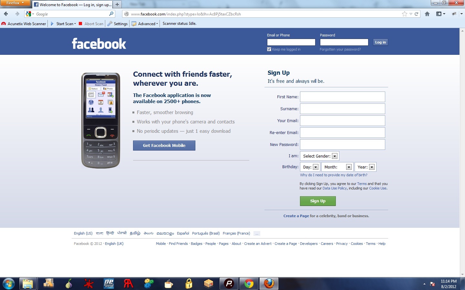
Task: Click the Acunetix Web Scanner logo icon
Action: [4, 24]
